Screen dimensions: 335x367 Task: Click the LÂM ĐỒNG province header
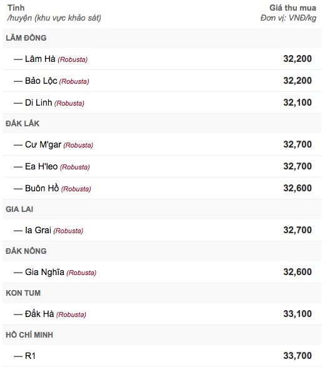point(26,38)
